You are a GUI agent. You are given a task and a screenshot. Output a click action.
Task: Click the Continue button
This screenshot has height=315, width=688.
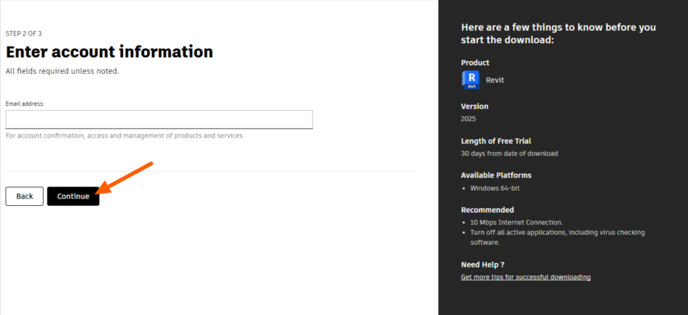coord(73,196)
